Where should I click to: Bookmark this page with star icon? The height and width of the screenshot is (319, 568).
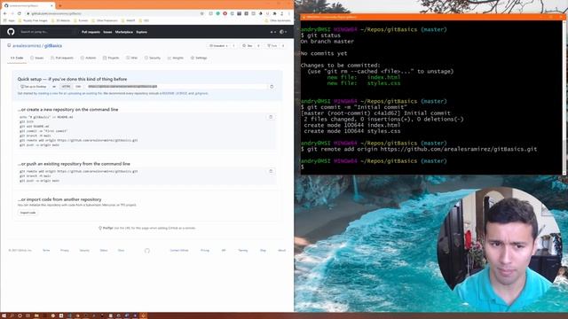[201, 13]
